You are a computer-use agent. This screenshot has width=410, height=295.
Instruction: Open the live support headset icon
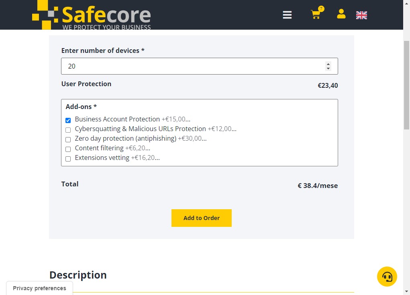coord(387,277)
